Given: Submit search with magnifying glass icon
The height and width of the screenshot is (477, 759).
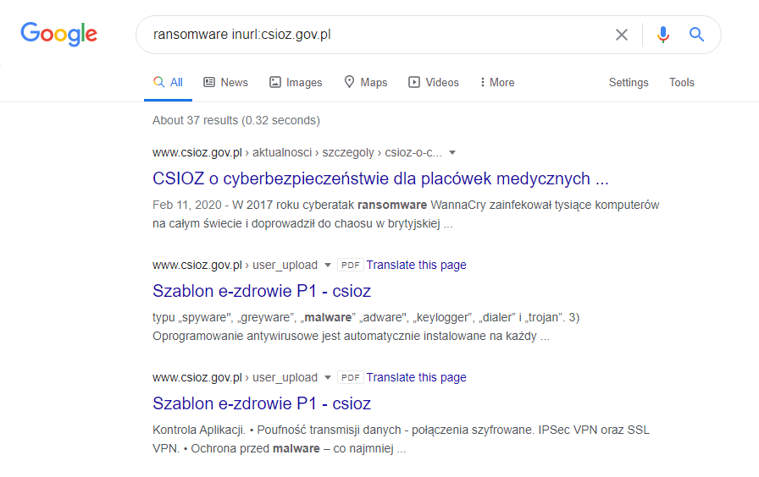Looking at the screenshot, I should click(x=696, y=35).
